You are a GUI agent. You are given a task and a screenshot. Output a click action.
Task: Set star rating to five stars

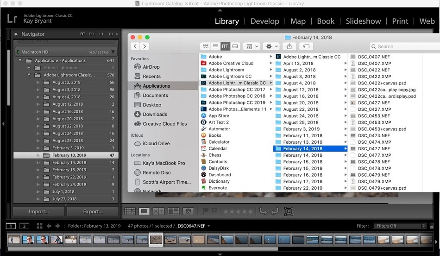point(250,211)
